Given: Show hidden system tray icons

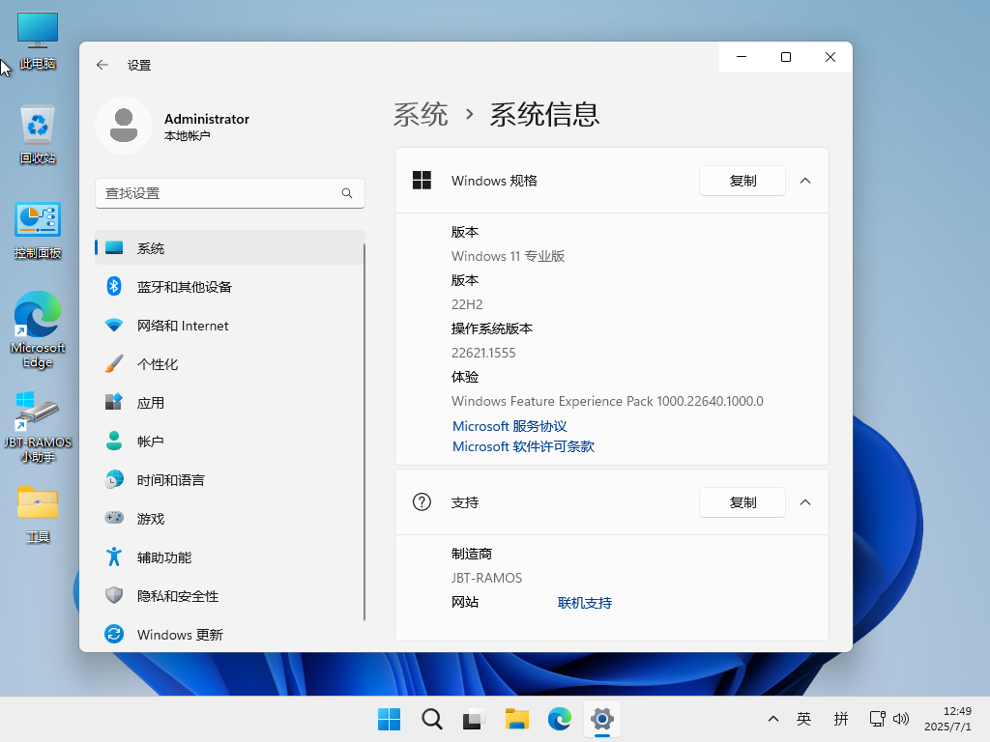Looking at the screenshot, I should coord(772,719).
